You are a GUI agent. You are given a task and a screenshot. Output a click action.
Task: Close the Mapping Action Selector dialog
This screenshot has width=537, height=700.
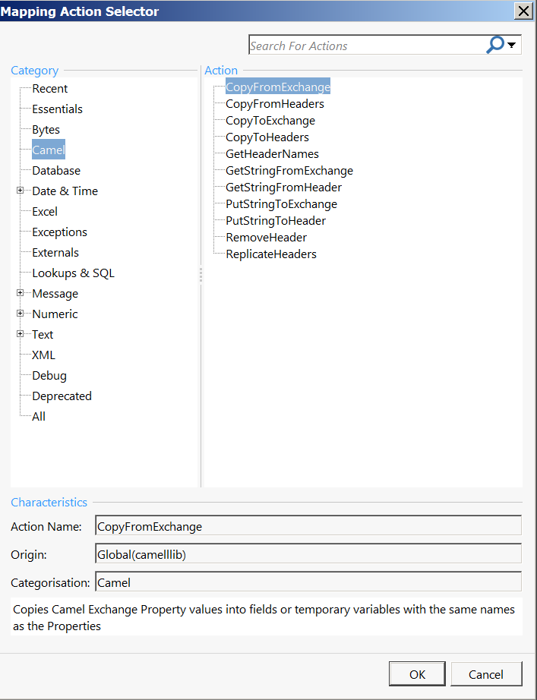(523, 11)
